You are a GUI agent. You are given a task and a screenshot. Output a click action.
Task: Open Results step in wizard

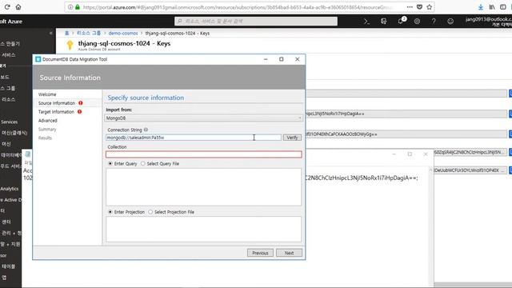(x=45, y=138)
